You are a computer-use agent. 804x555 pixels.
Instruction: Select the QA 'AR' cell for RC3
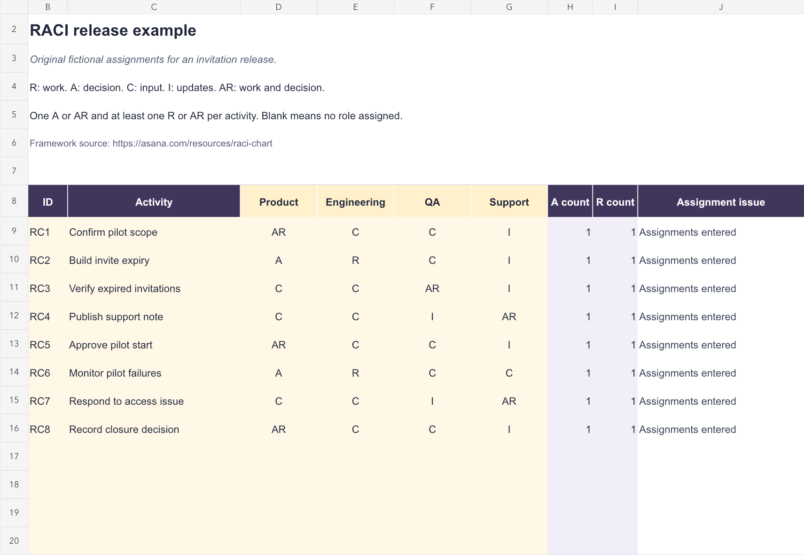432,288
